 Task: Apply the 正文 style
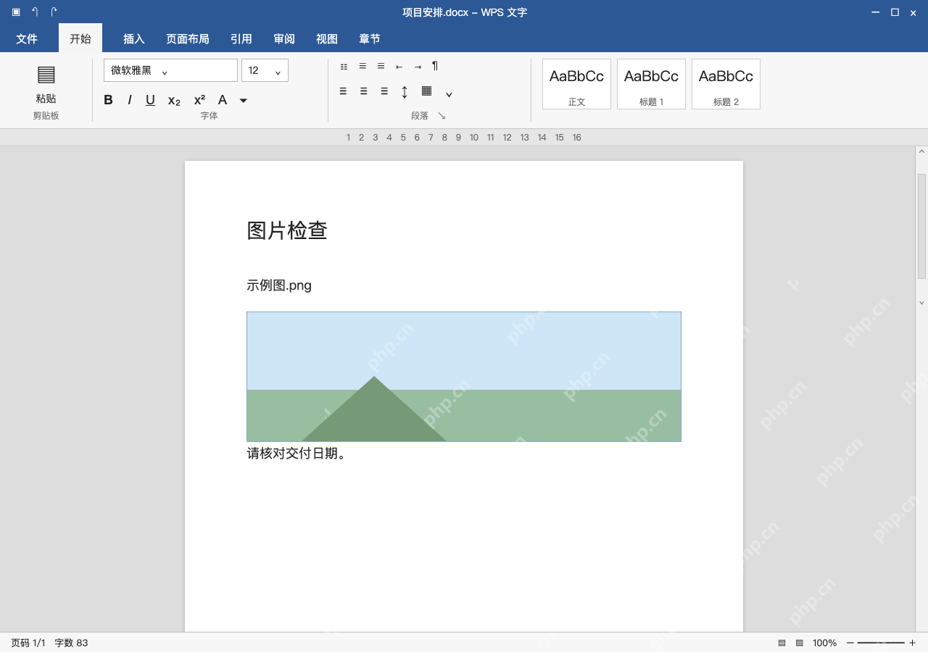(576, 84)
